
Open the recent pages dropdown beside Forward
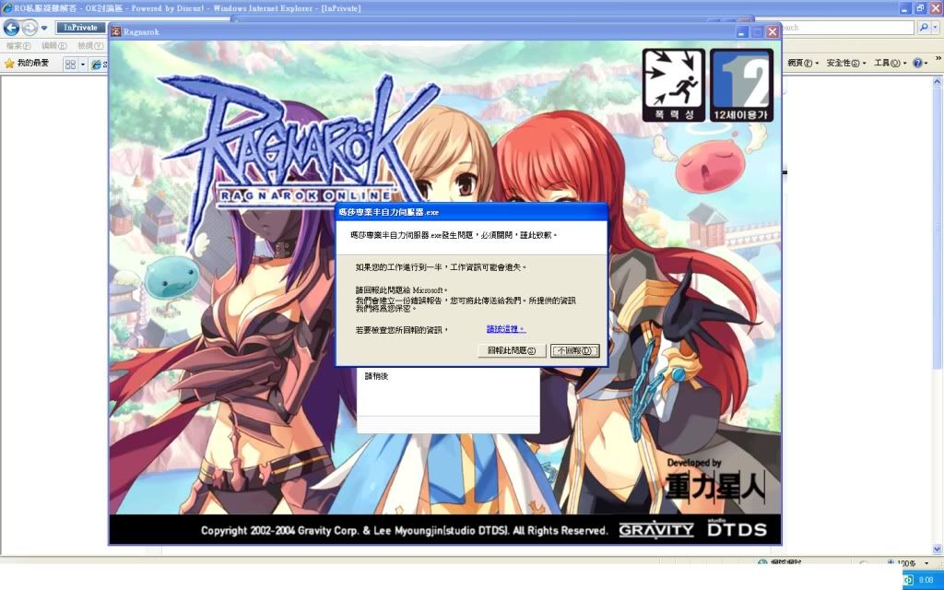coord(44,29)
